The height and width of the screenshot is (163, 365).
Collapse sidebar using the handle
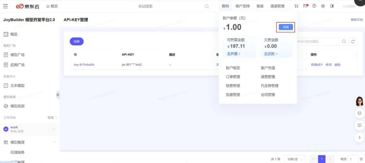point(58,95)
